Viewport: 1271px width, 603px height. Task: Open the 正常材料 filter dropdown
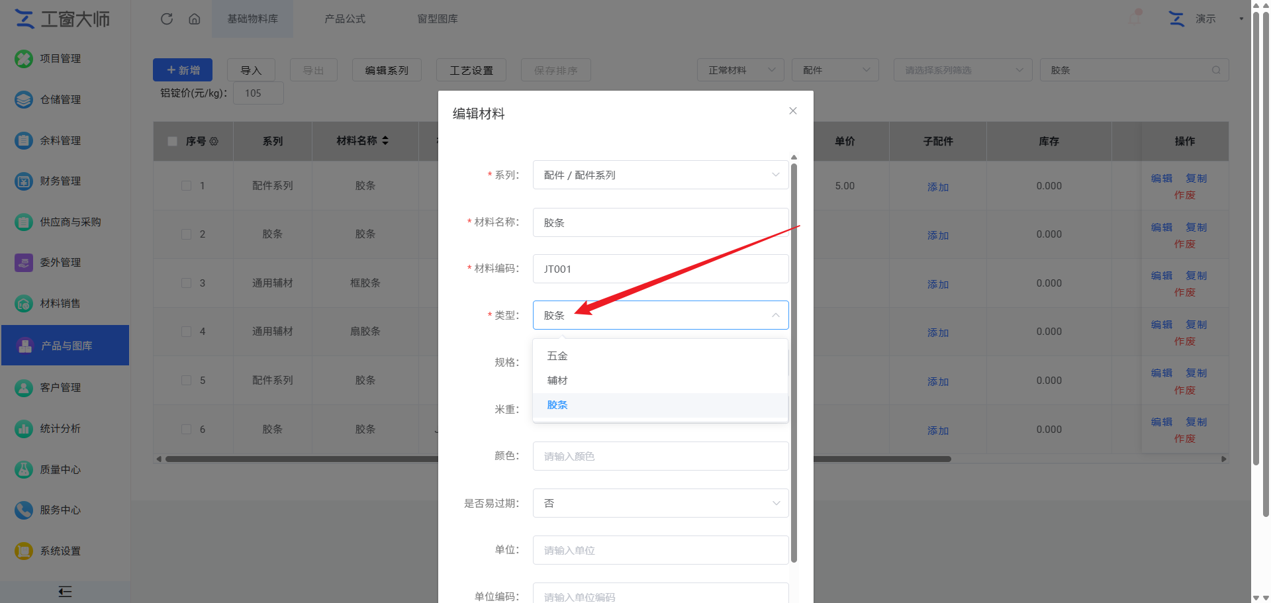coord(740,70)
